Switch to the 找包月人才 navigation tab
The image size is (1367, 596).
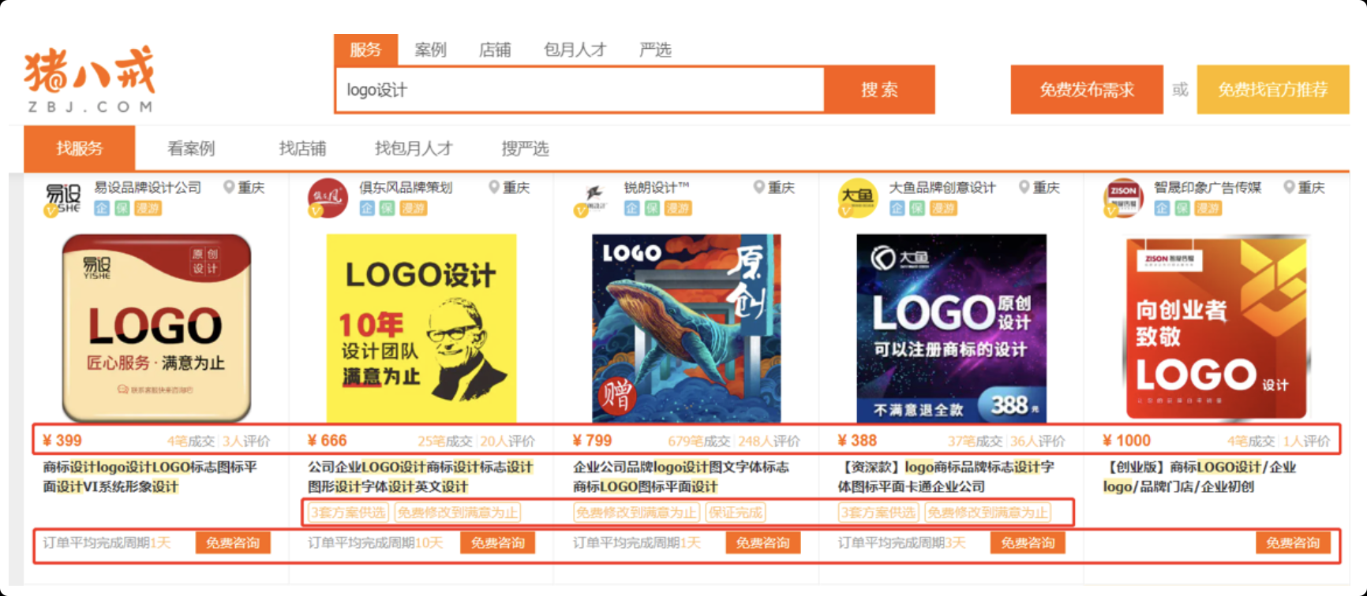414,148
